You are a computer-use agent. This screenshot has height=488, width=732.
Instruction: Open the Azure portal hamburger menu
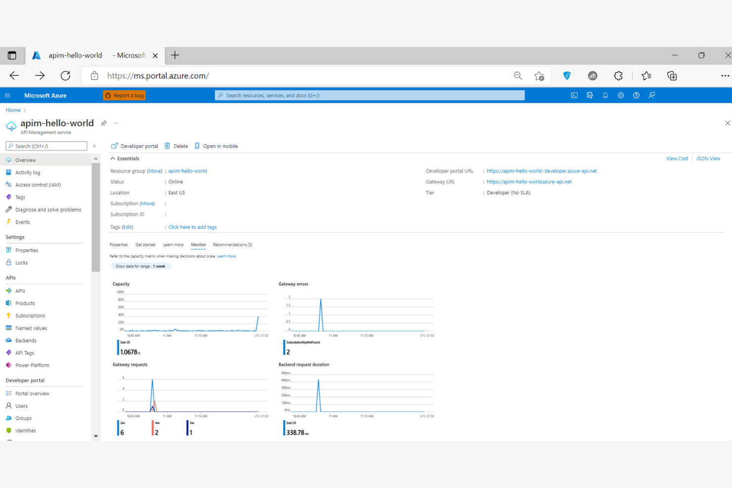pyautogui.click(x=7, y=95)
